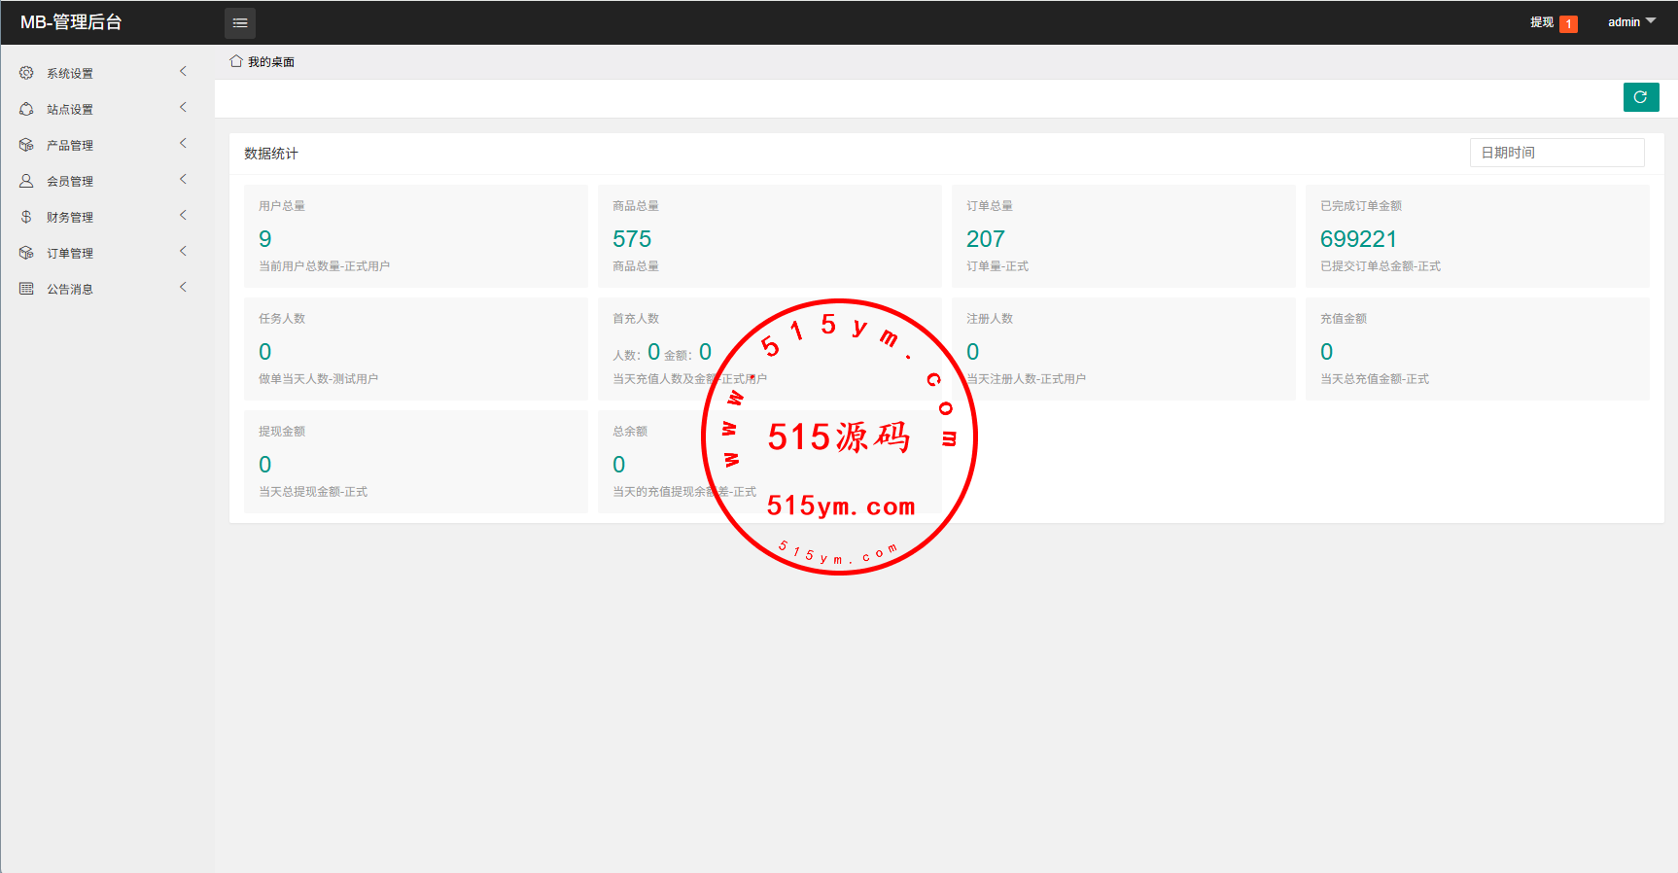Viewport: 1678px width, 873px height.
Task: Click the system settings gear icon
Action: click(26, 73)
